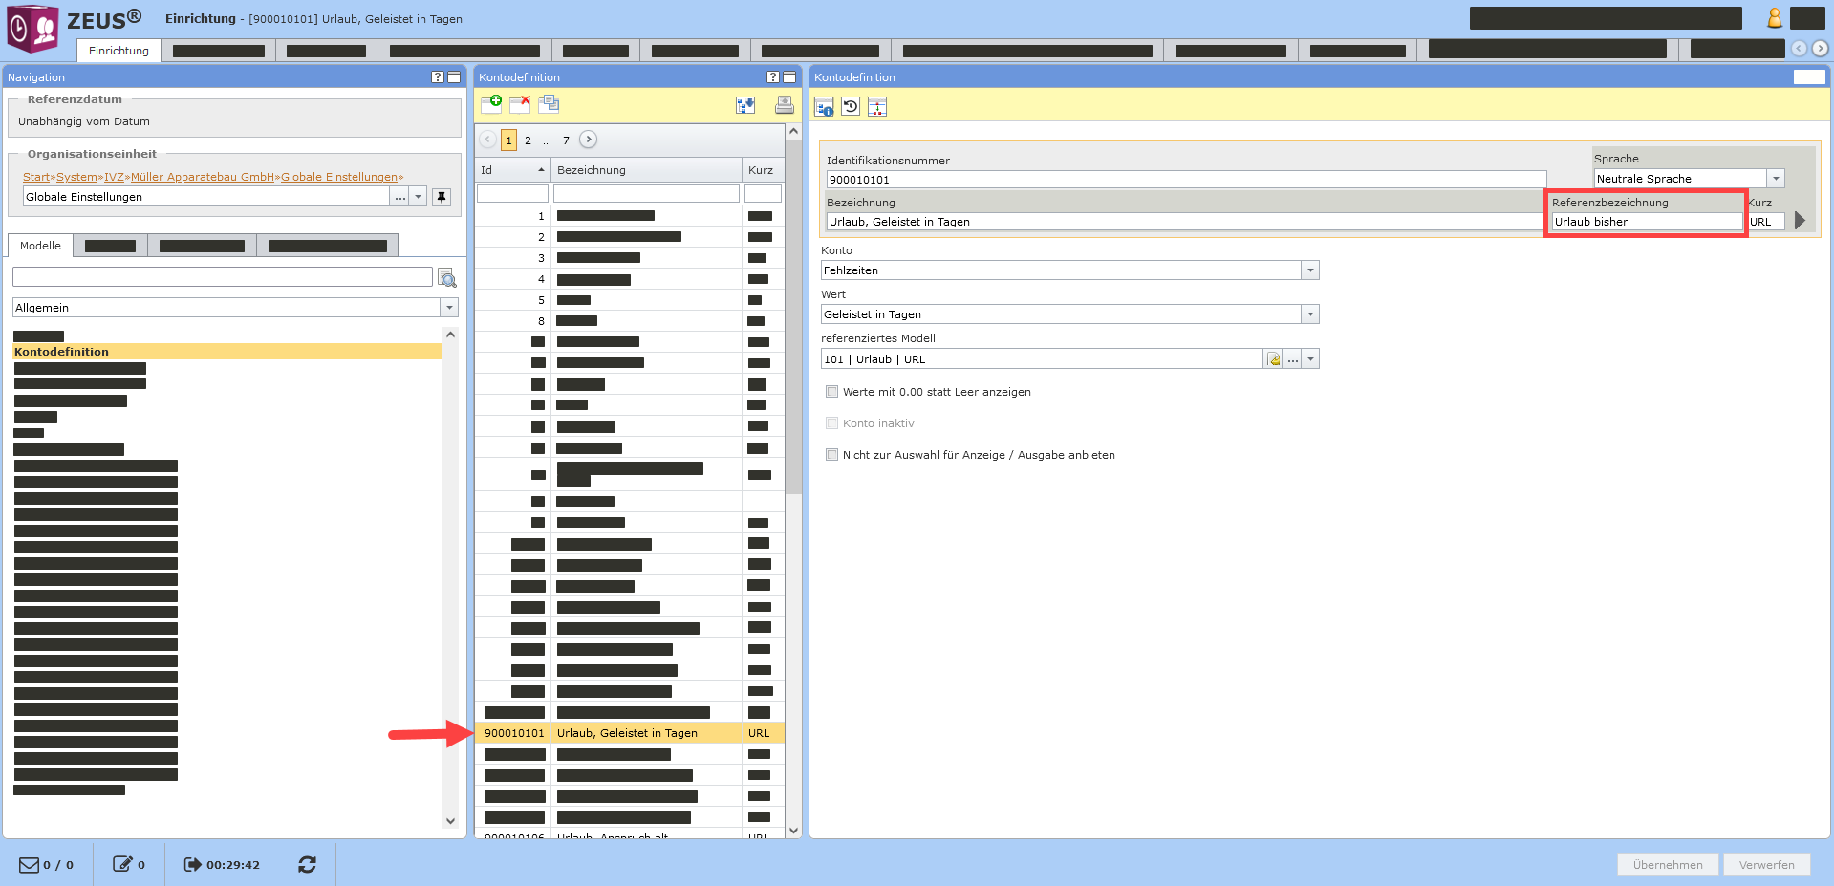Image resolution: width=1834 pixels, height=886 pixels.
Task: Open the mail envelope icon in status bar
Action: [x=30, y=864]
